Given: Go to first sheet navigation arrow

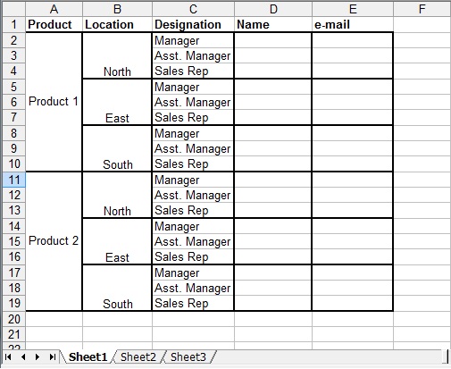Looking at the screenshot, I should [x=8, y=356].
